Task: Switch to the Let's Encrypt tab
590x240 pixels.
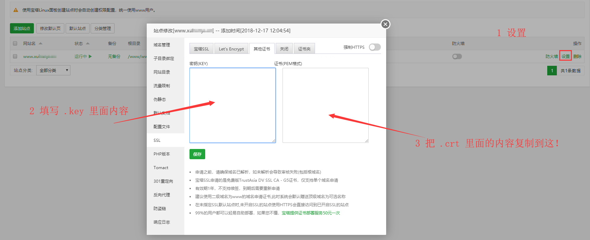Action: click(x=231, y=49)
